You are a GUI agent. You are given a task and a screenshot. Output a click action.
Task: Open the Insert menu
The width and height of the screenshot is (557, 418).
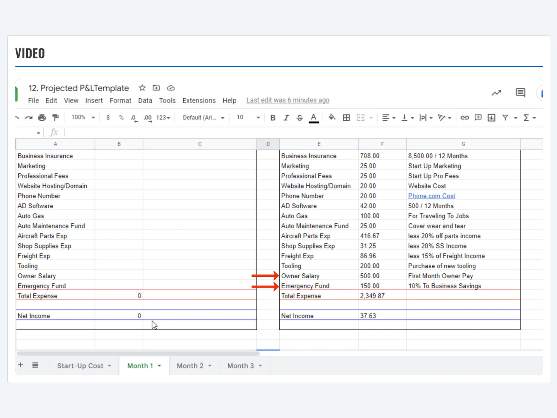(x=94, y=101)
